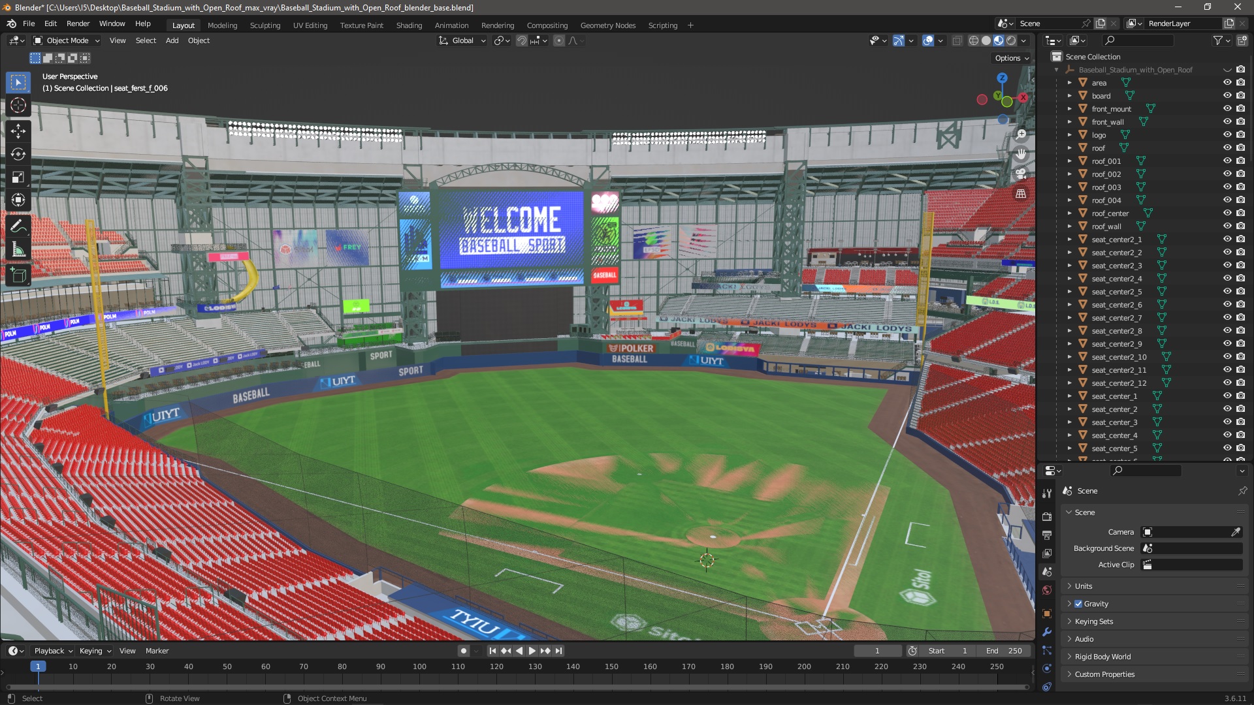
Task: Disable render for logo object
Action: pyautogui.click(x=1241, y=135)
